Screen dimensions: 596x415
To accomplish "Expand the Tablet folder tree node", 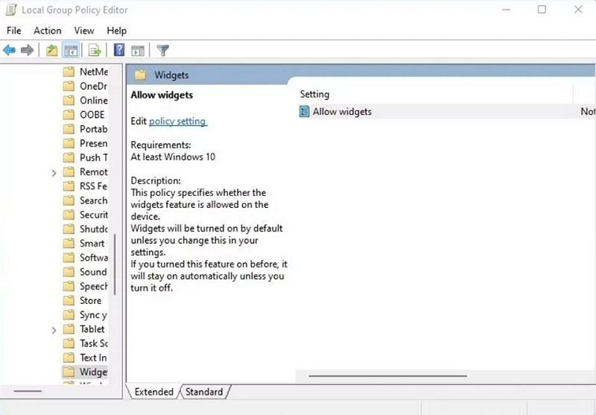I will [54, 329].
